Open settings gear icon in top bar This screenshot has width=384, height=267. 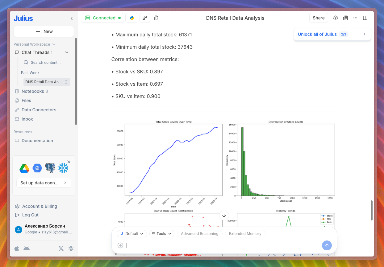336,18
